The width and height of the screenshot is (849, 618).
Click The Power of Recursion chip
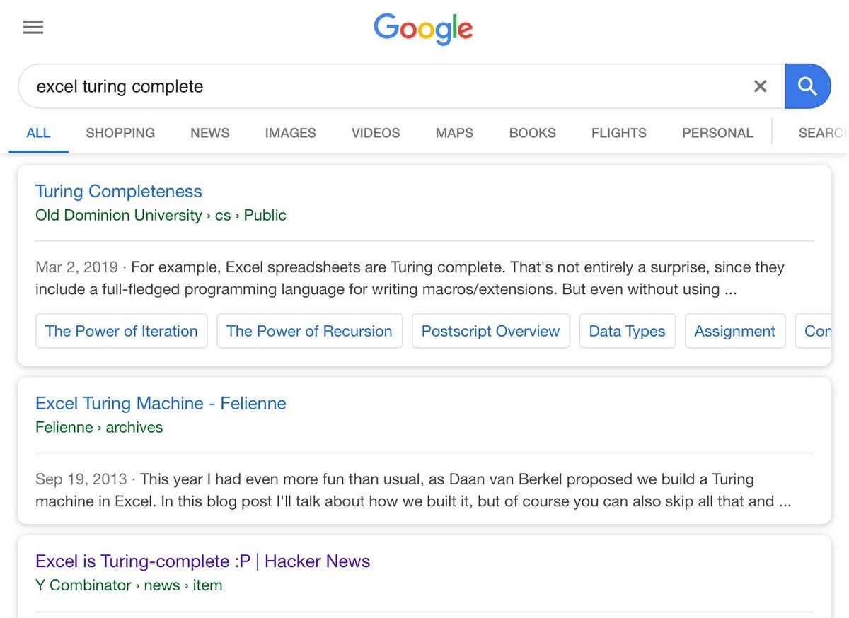[x=309, y=331]
